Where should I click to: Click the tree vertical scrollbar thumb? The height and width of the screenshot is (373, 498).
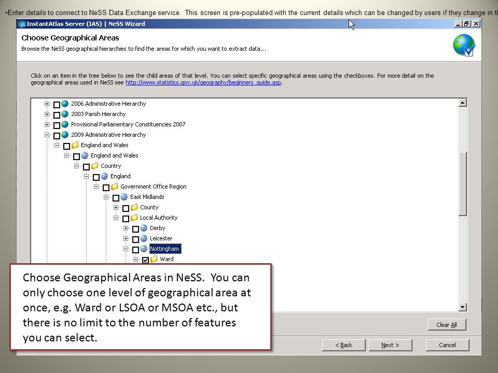pyautogui.click(x=462, y=183)
